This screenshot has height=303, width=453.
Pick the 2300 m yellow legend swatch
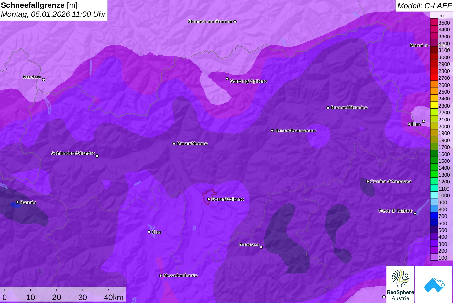coord(434,105)
